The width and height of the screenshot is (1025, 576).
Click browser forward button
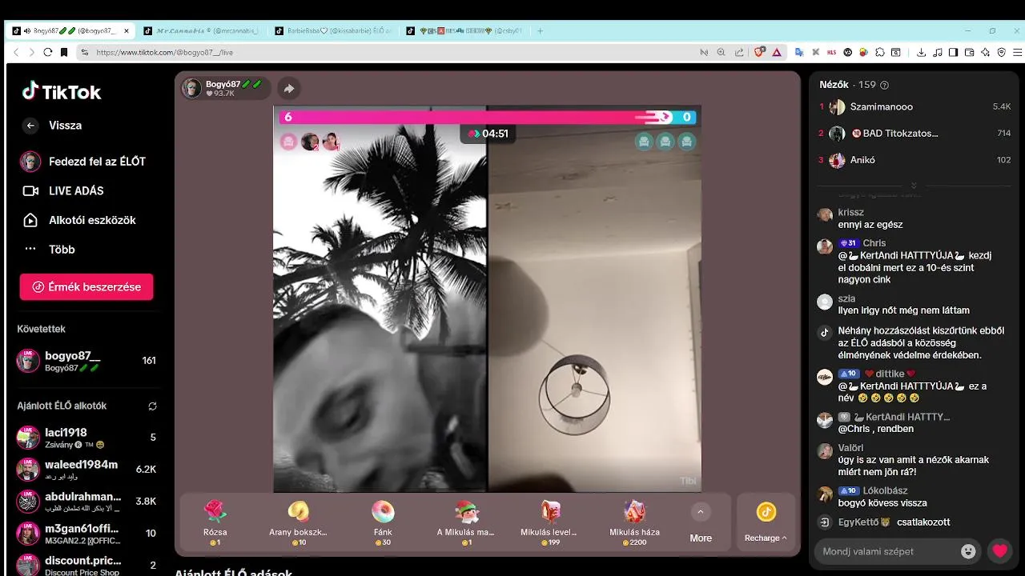tap(31, 52)
